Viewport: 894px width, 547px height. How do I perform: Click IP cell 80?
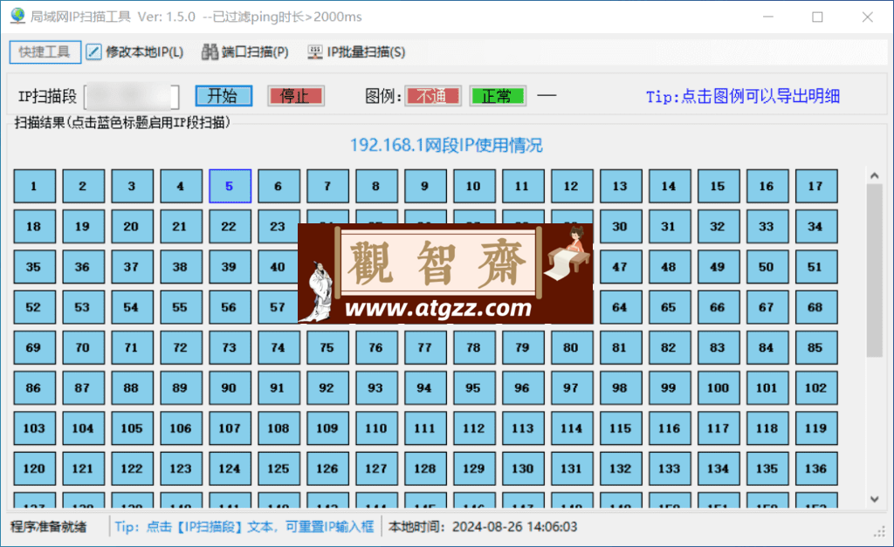pyautogui.click(x=572, y=347)
